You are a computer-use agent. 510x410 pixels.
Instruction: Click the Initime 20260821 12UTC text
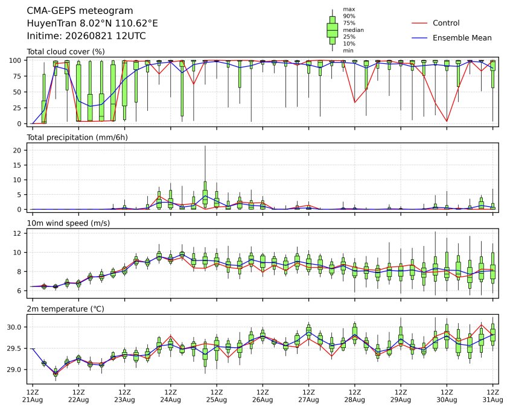[x=86, y=36]
